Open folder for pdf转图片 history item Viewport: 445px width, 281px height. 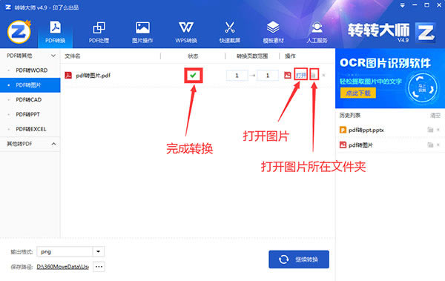coord(430,145)
